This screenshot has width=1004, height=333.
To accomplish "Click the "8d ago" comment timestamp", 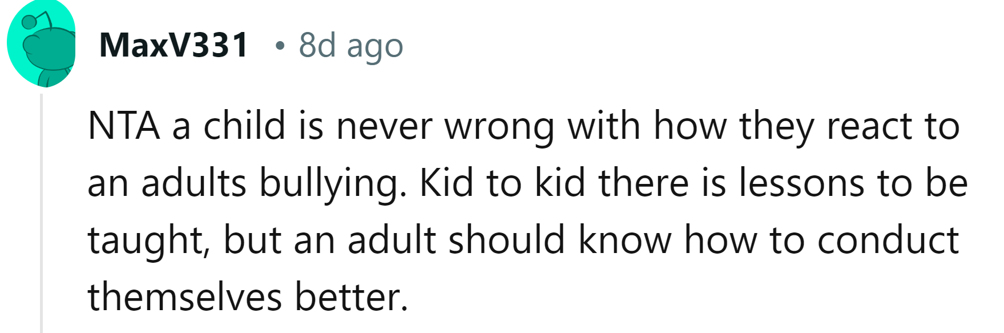I will coord(350,45).
